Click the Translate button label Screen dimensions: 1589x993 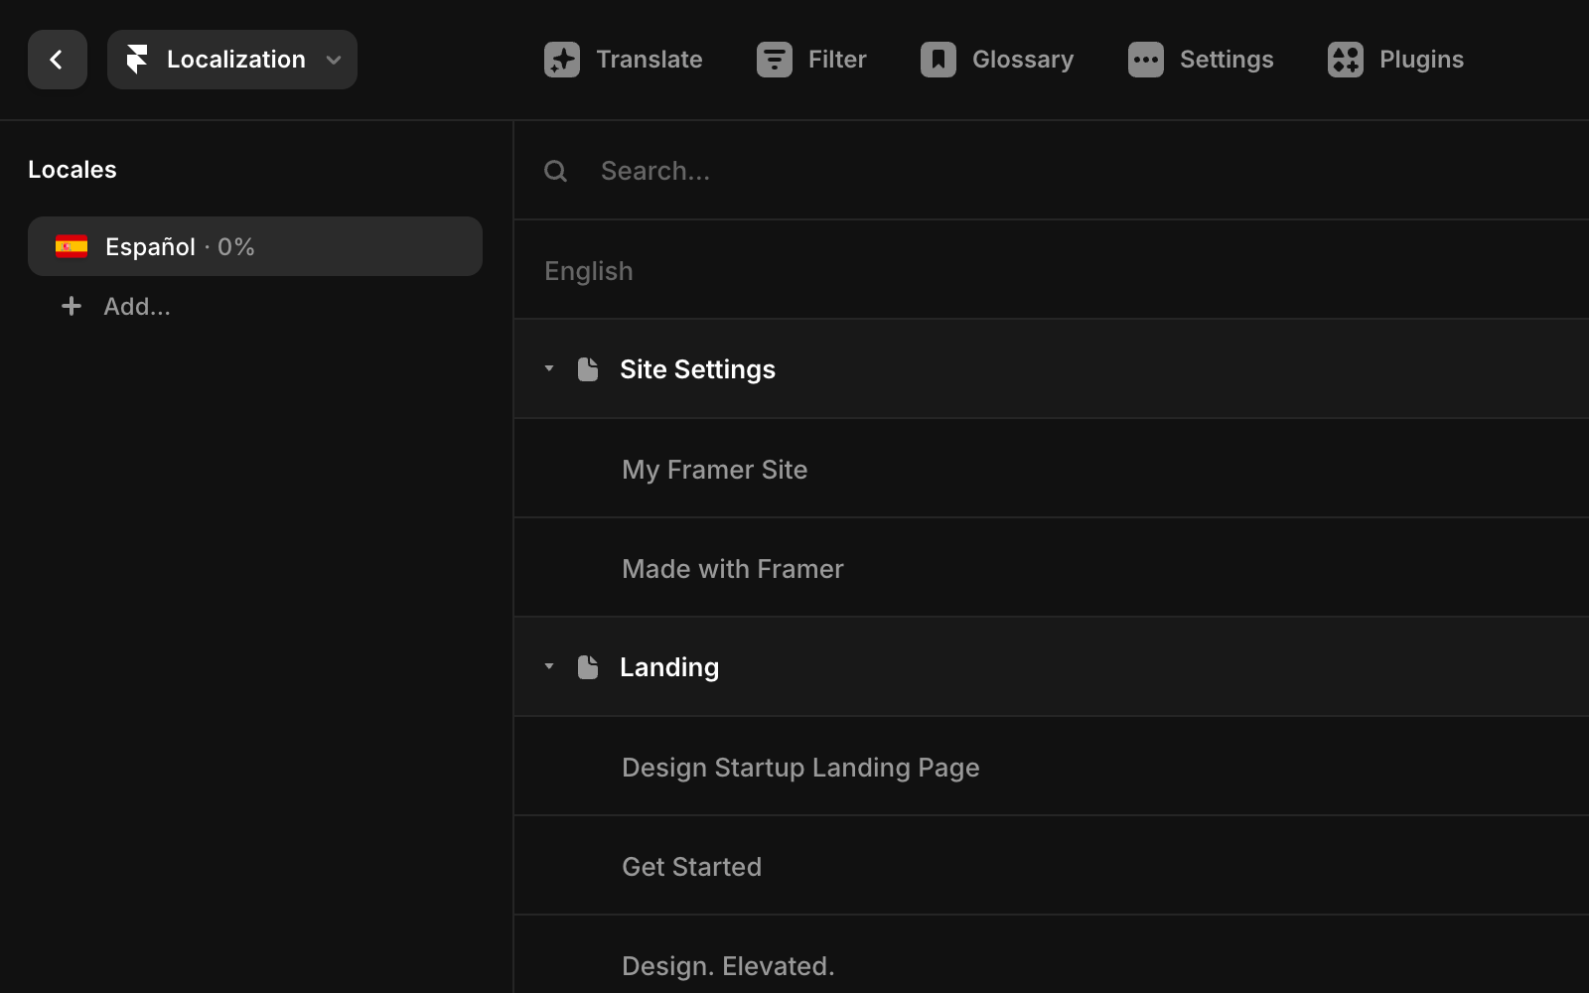(x=649, y=60)
